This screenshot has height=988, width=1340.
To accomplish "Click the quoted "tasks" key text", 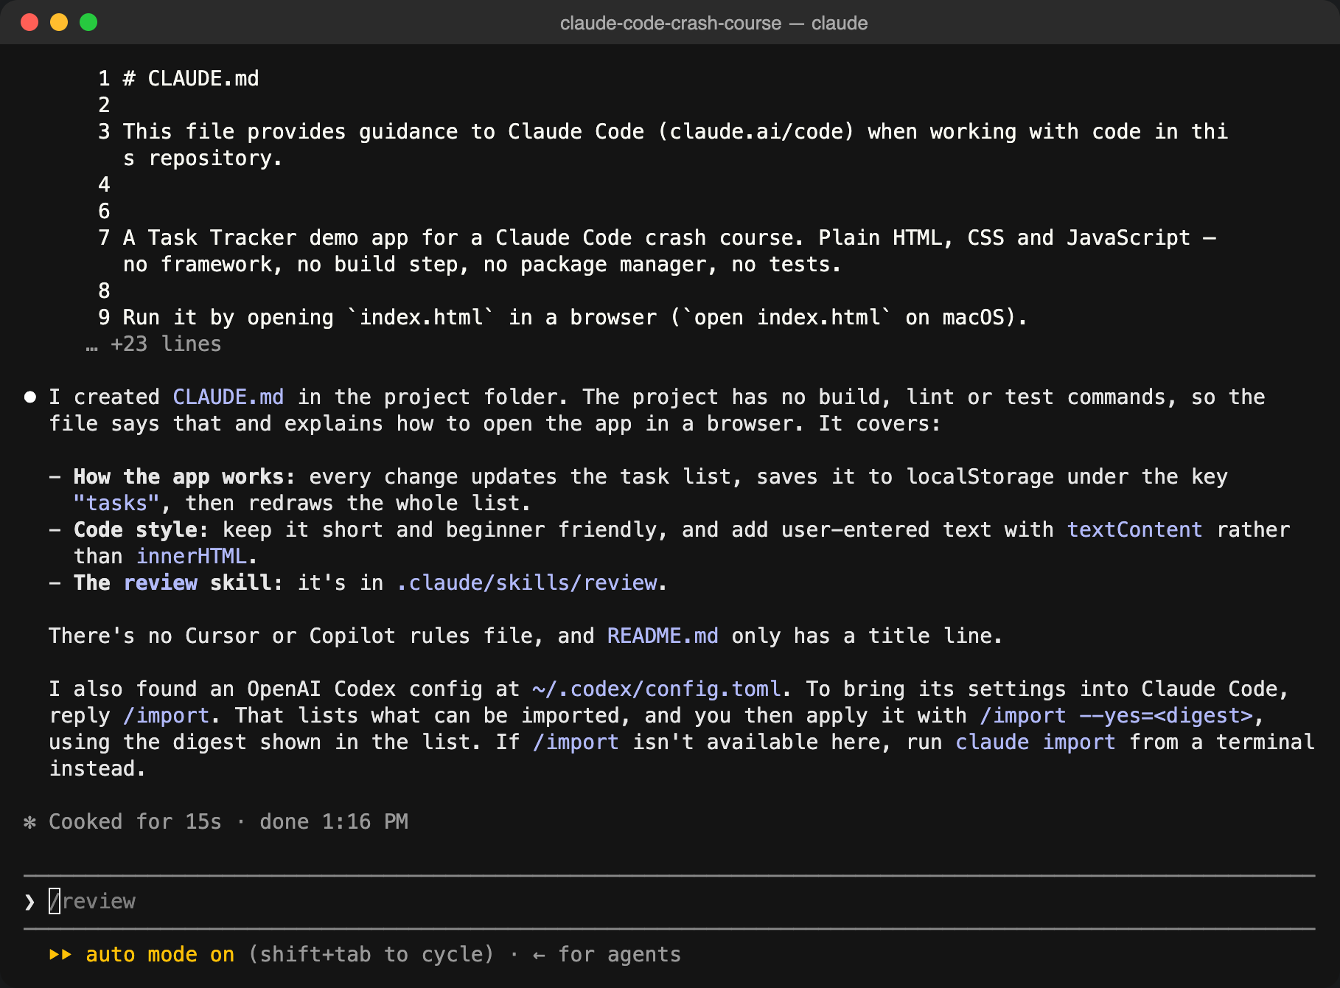I will coord(116,503).
